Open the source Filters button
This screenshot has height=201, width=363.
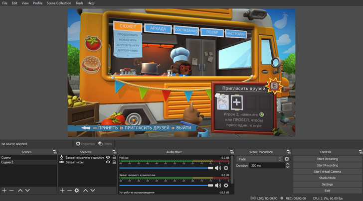tap(105, 144)
